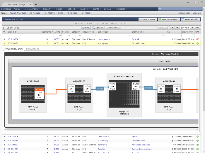Viewport: 205px width, 153px height.
Task: Go to the next page of results
Action: point(192,27)
